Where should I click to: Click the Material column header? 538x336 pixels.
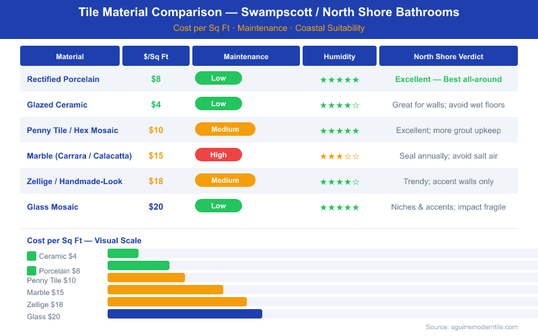tap(70, 56)
